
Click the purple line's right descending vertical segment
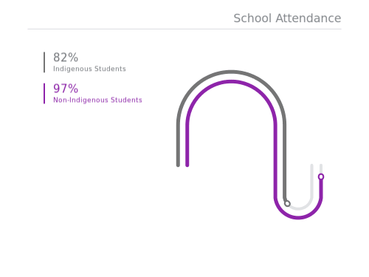(275, 160)
